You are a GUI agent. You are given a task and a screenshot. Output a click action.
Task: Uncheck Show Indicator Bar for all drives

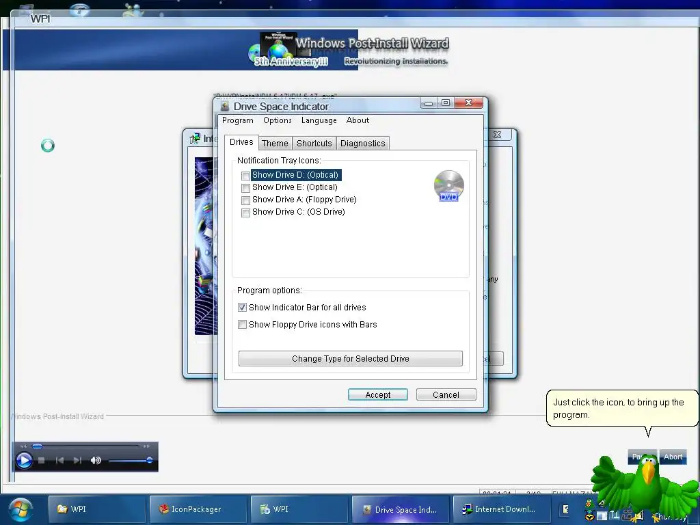[x=242, y=307]
